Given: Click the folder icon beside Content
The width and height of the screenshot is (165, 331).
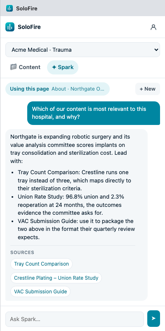Looking at the screenshot, I should pos(13,67).
